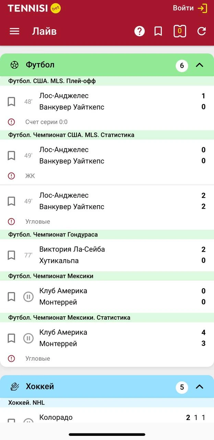Open saved bookmarks from the top bar
This screenshot has width=214, height=440.
coord(158,31)
